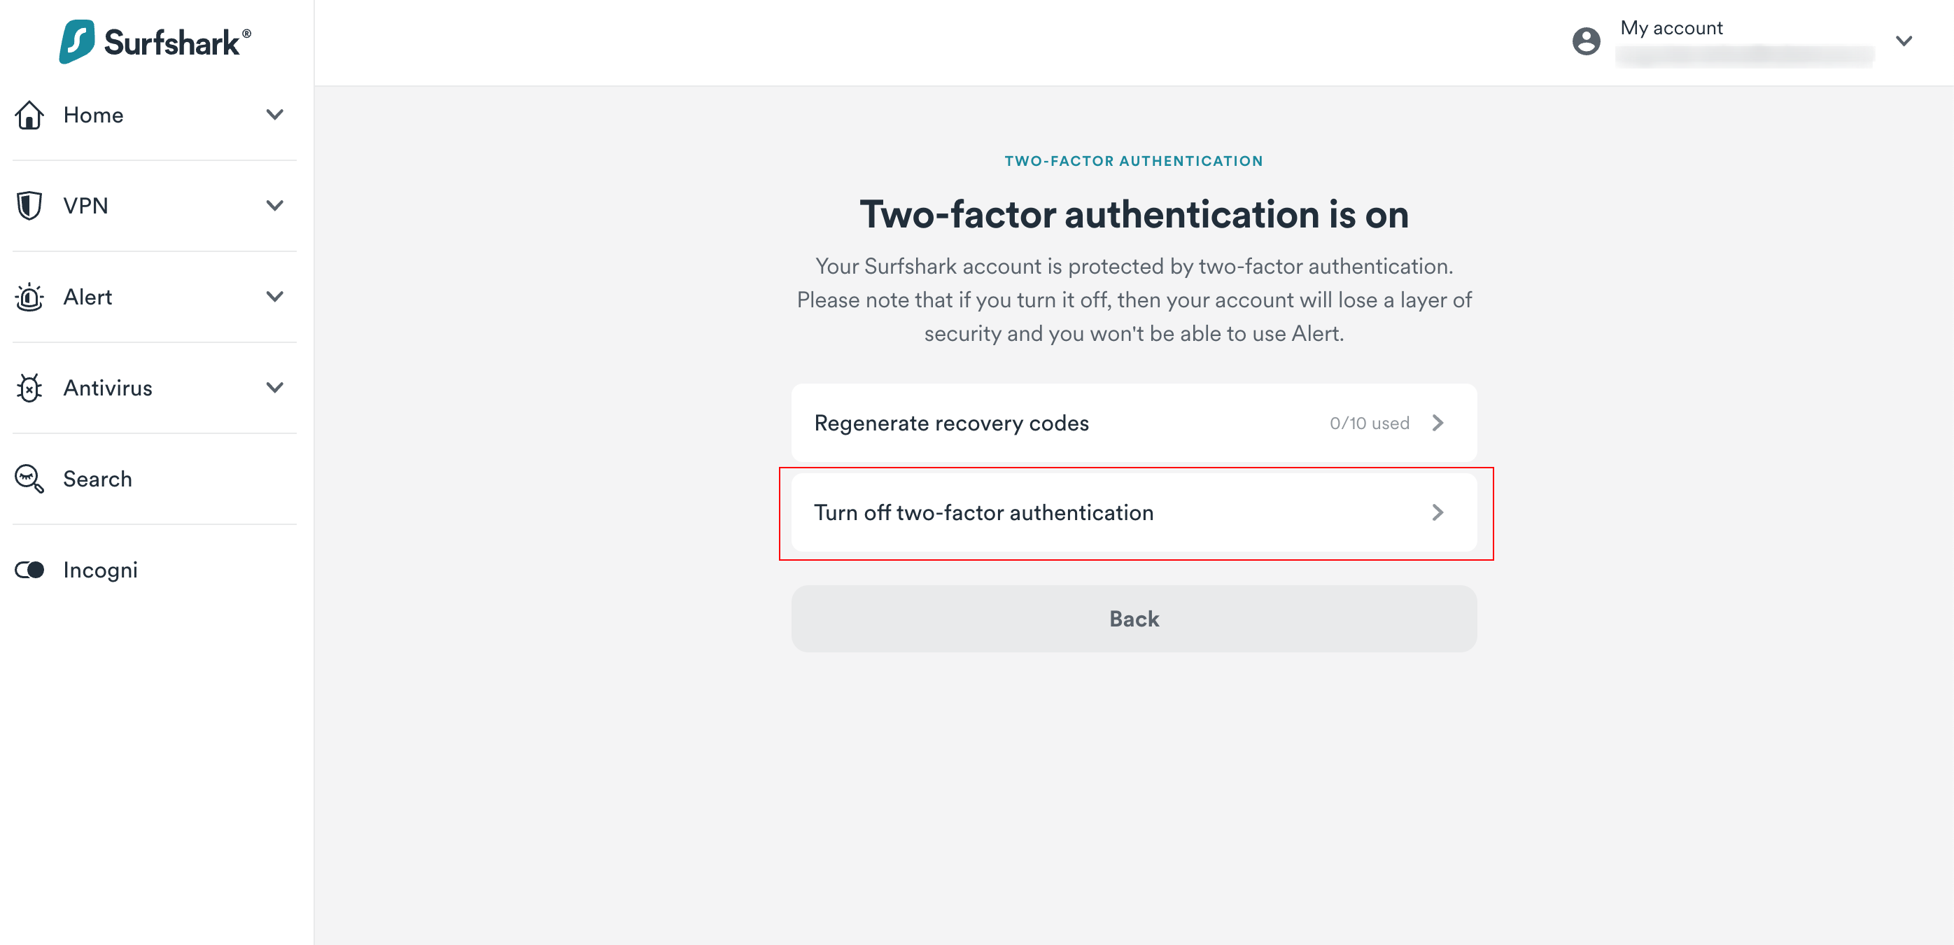1954x945 pixels.
Task: Click the VPN shield icon
Action: point(29,206)
